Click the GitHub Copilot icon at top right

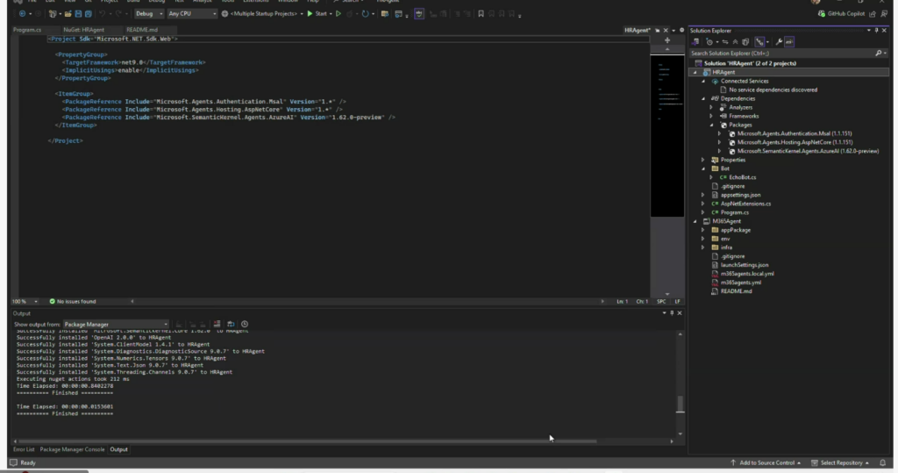[x=821, y=14]
